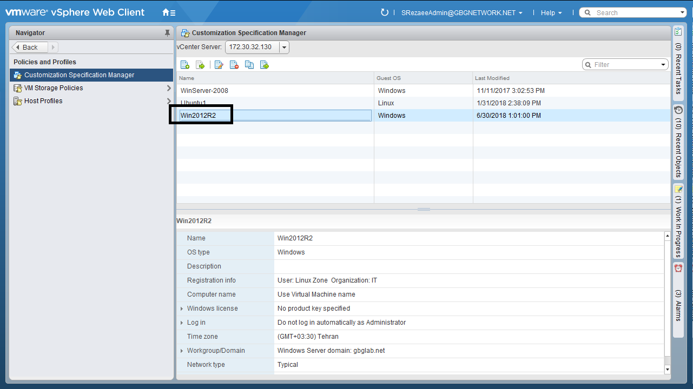This screenshot has width=693, height=389.
Task: Click the Filter input field
Action: pos(624,65)
